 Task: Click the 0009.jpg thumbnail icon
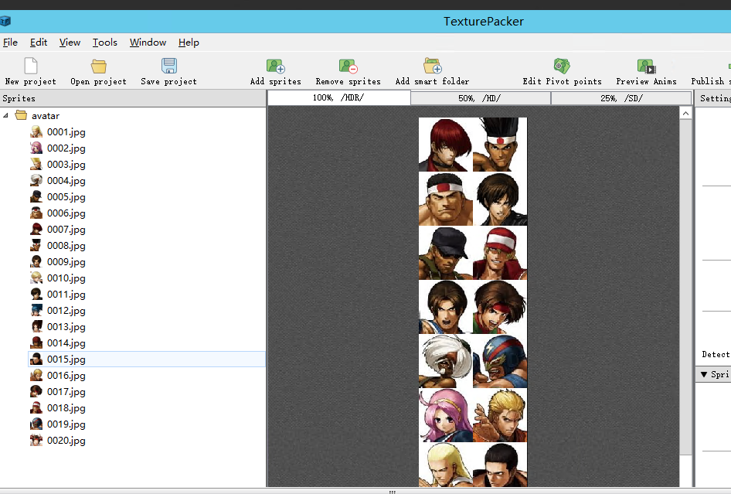(36, 262)
